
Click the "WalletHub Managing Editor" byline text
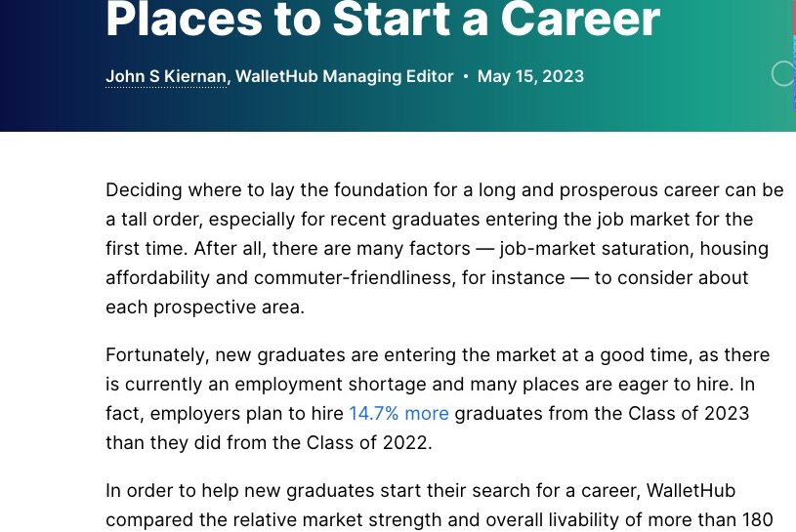pos(344,76)
